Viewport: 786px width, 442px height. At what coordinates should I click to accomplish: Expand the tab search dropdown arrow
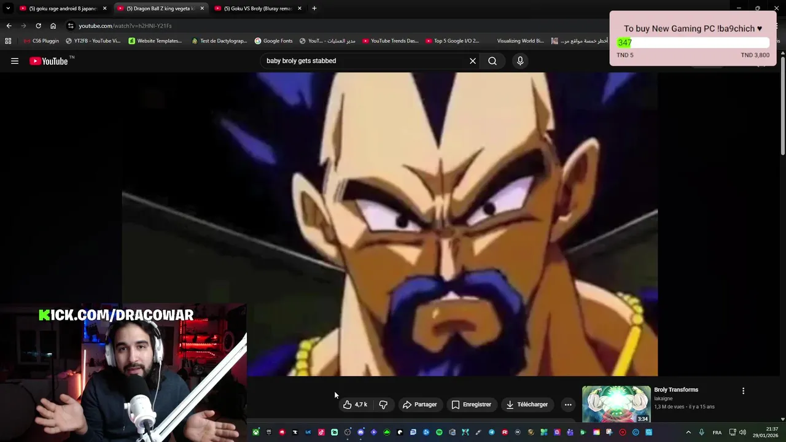pos(8,9)
